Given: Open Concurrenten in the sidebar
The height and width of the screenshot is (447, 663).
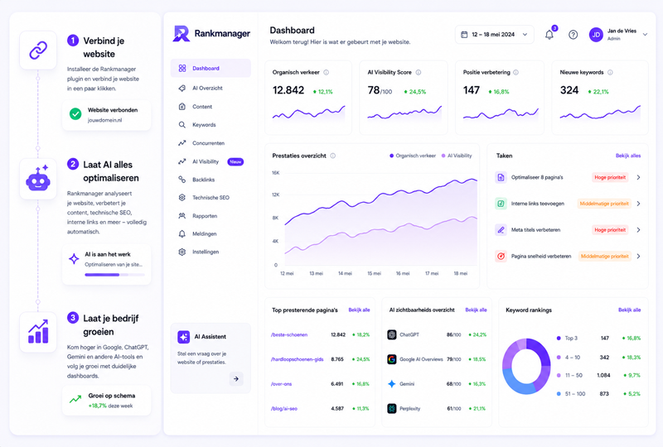Looking at the screenshot, I should click(x=211, y=143).
